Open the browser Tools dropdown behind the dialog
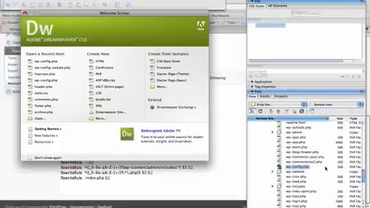Viewport: 370px width, 208px height. pos(233,23)
